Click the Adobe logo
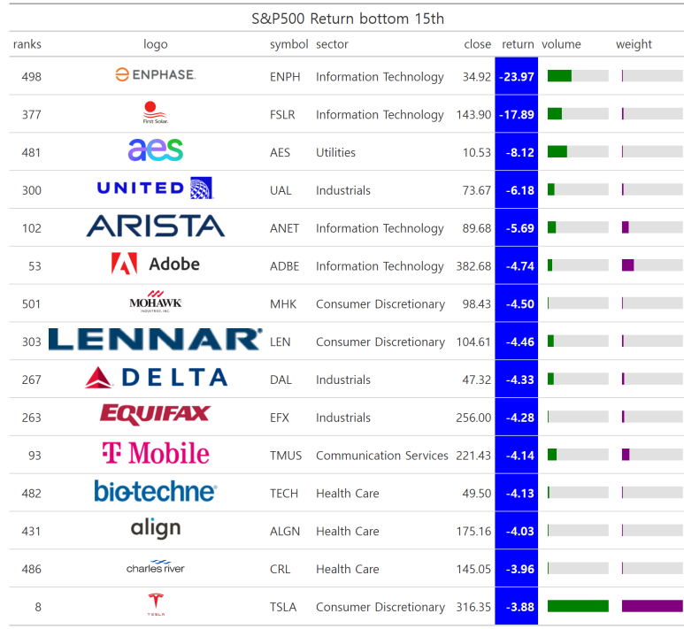The width and height of the screenshot is (684, 629). pyautogui.click(x=156, y=264)
